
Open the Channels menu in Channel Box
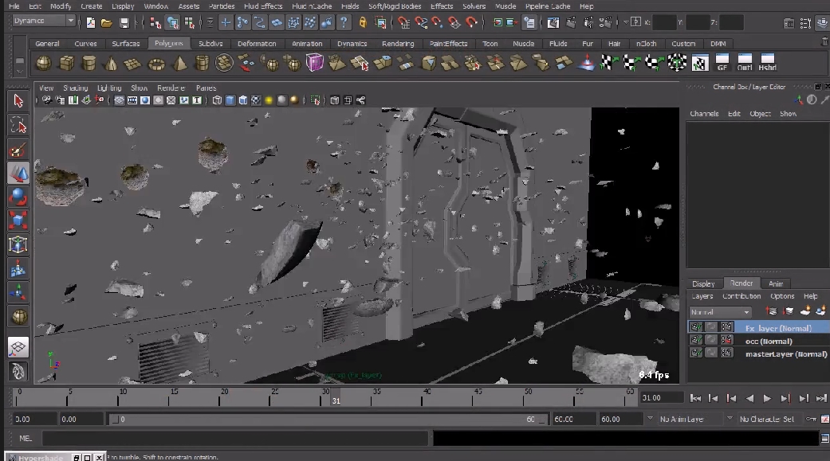coord(704,114)
